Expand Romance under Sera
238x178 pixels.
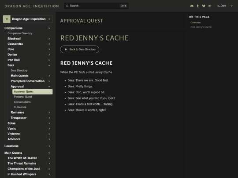(49, 113)
